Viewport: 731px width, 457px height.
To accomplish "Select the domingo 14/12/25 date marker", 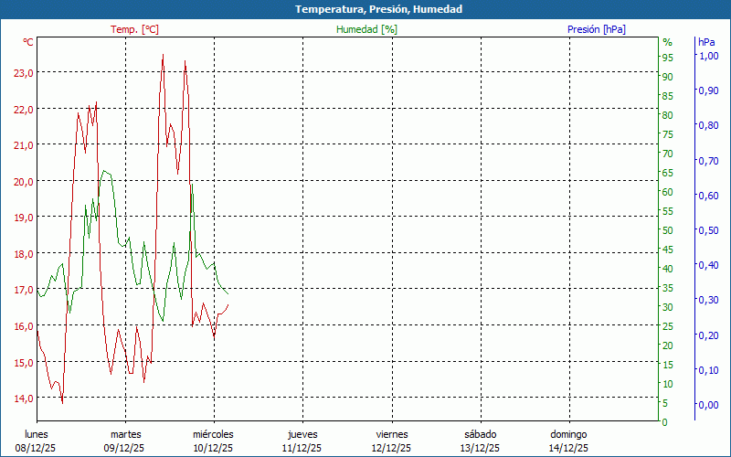I will [568, 441].
